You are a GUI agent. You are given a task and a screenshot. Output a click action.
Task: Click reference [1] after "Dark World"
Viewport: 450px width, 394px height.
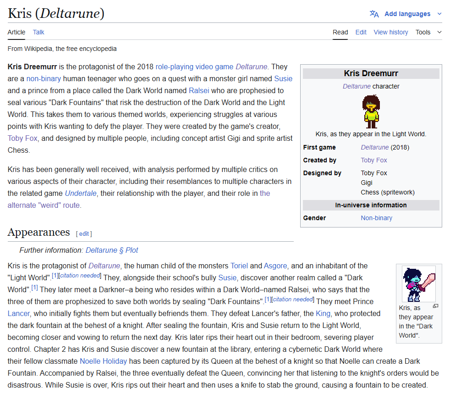(34, 288)
